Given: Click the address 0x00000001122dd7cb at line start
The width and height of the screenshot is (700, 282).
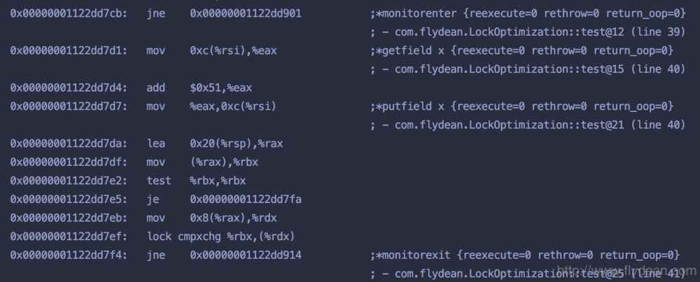Looking at the screenshot, I should [x=68, y=14].
